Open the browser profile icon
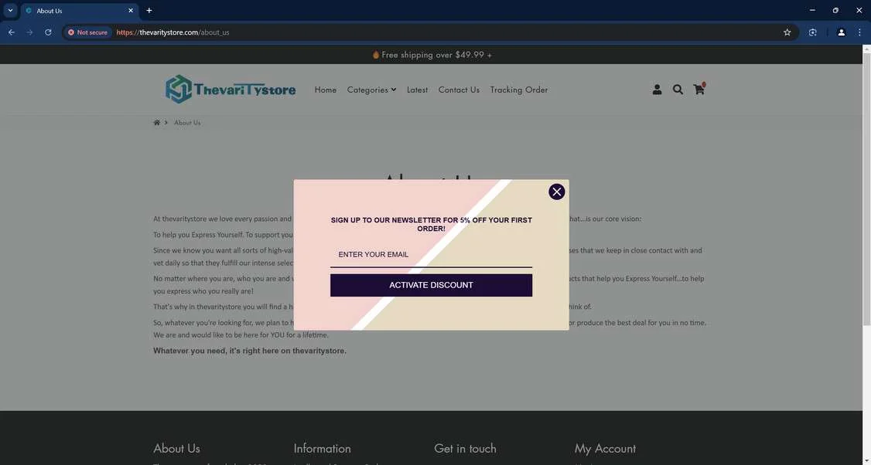871x465 pixels. 841,32
